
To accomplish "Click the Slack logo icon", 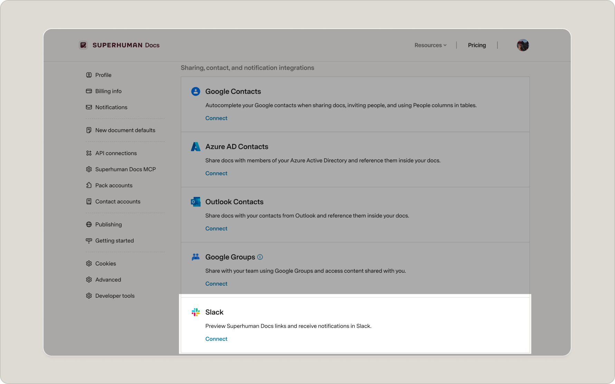I will 196,312.
